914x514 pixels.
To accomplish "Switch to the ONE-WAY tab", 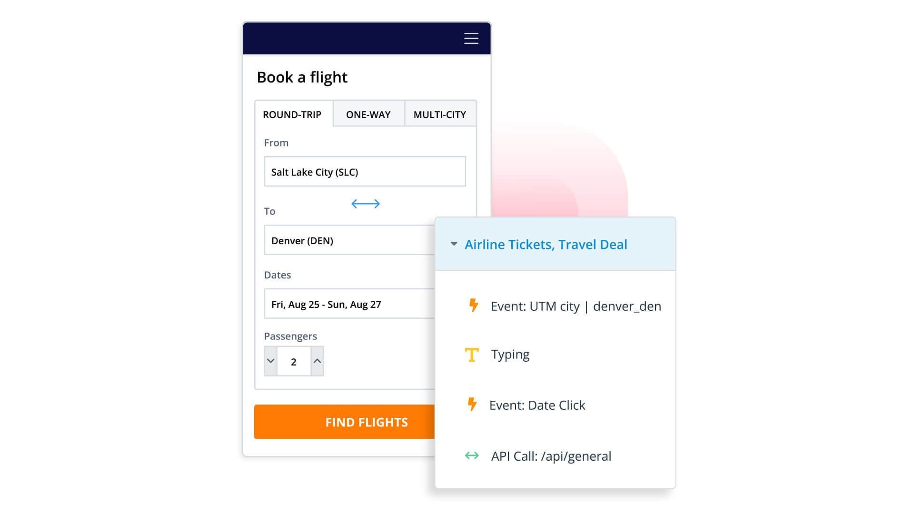I will [x=368, y=115].
